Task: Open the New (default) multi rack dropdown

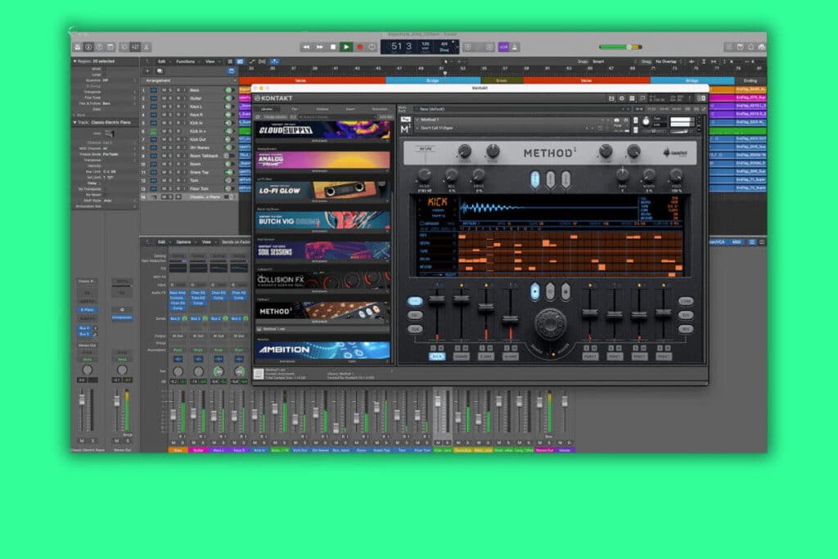Action: click(x=521, y=109)
